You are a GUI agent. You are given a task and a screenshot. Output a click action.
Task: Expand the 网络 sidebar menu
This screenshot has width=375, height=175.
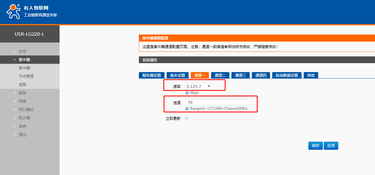tap(22, 101)
